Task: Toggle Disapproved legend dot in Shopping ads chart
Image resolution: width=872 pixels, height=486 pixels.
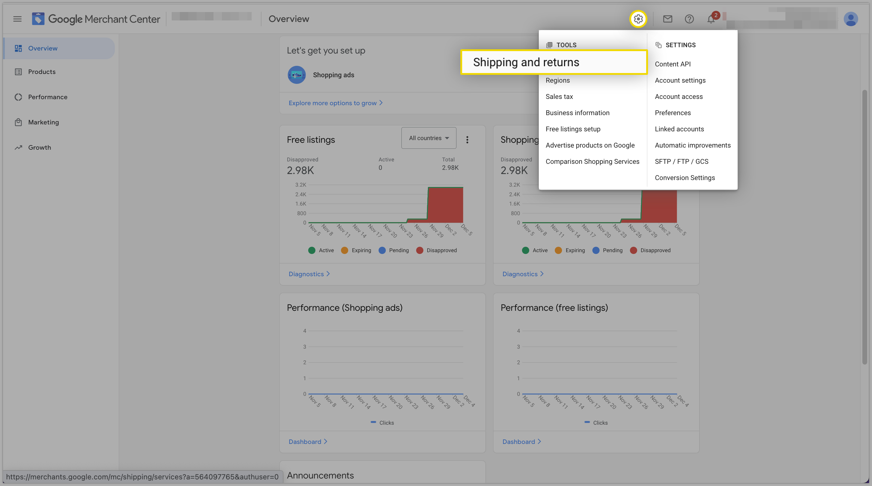Action: tap(633, 250)
